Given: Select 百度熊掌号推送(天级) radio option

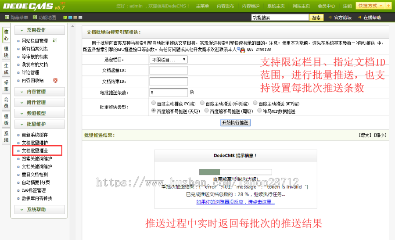Looking at the screenshot, I should pos(154,111).
